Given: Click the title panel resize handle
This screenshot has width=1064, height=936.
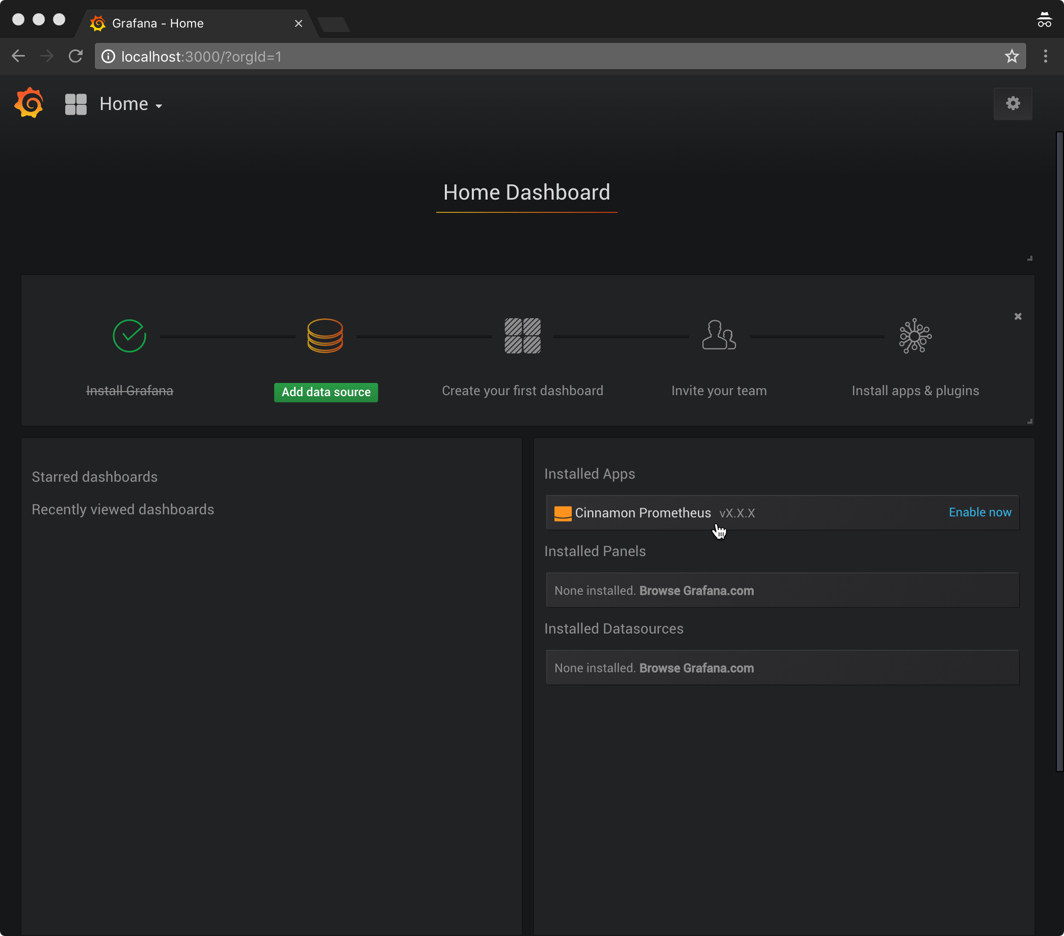Looking at the screenshot, I should click(1029, 258).
